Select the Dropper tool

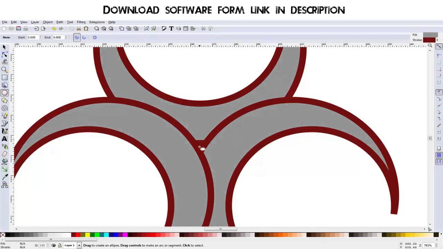point(5,177)
